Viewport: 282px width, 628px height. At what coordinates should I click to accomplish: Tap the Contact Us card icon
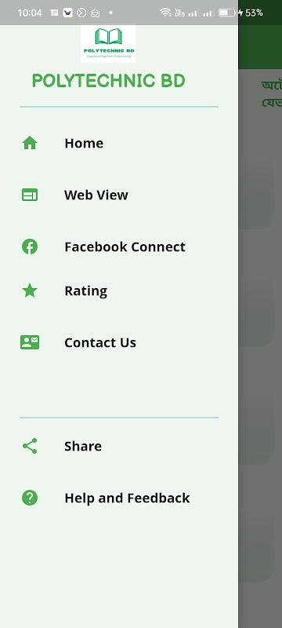[x=30, y=342]
